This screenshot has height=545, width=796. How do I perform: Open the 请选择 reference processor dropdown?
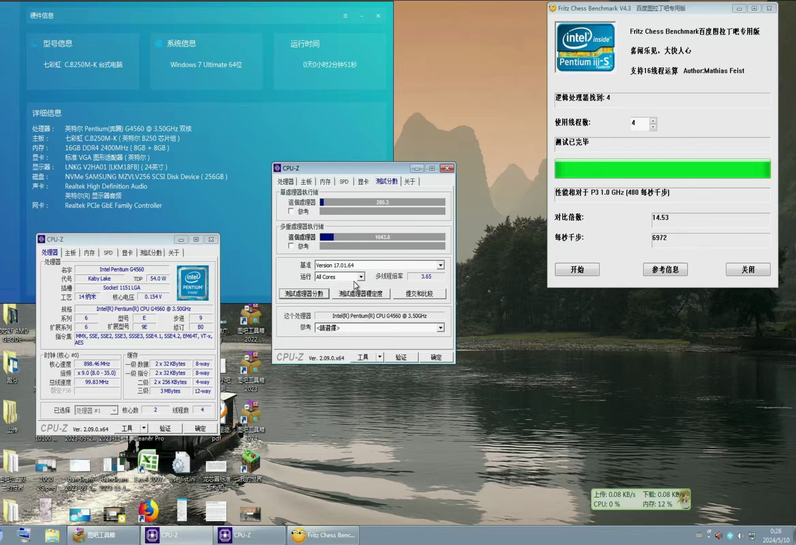[441, 328]
